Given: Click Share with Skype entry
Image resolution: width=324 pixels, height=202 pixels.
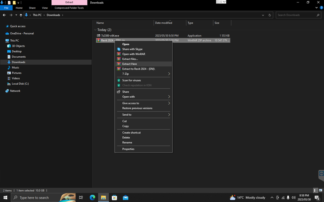Looking at the screenshot, I should [143, 49].
